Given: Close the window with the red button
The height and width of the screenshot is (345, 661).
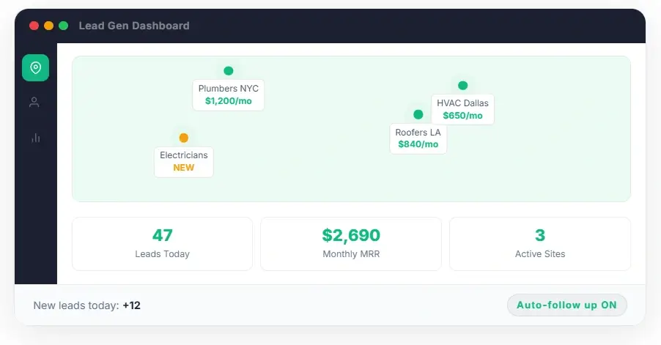Looking at the screenshot, I should (34, 26).
